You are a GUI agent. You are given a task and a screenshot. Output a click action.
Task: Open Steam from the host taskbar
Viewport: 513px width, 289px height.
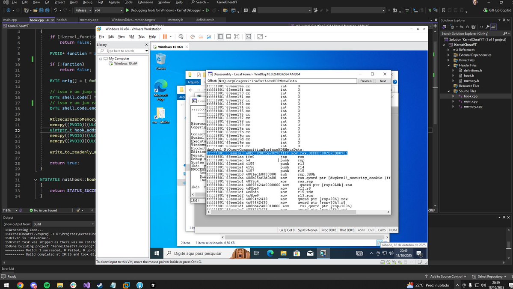(x=100, y=285)
